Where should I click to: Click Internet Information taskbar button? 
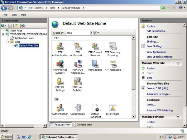point(59,137)
